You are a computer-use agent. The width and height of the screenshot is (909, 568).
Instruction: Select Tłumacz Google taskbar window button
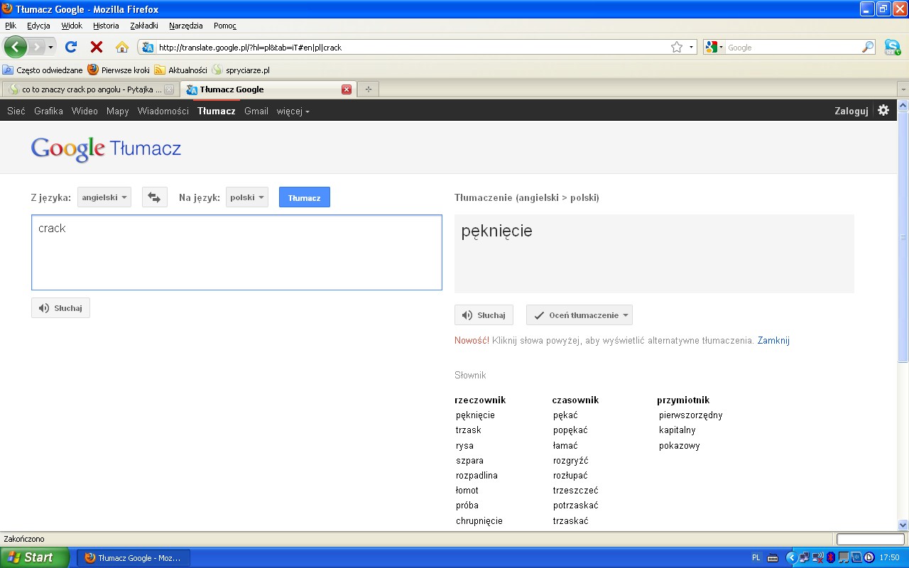[x=133, y=558]
